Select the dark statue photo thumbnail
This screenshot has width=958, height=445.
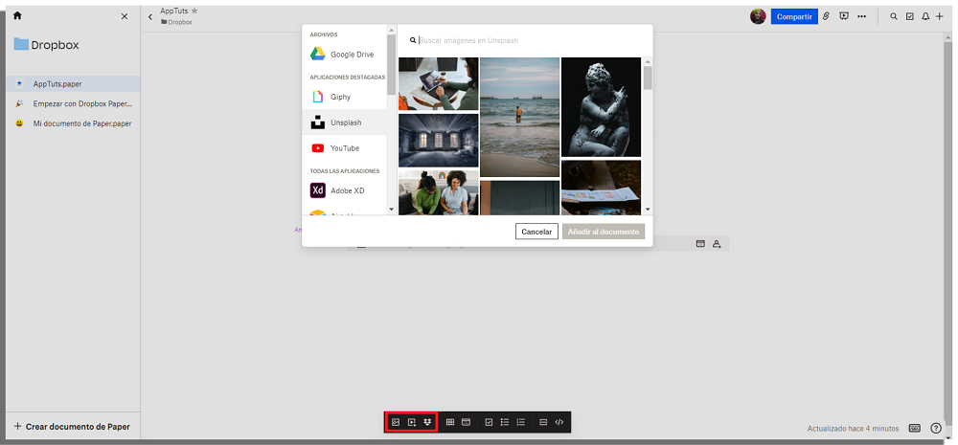click(602, 107)
